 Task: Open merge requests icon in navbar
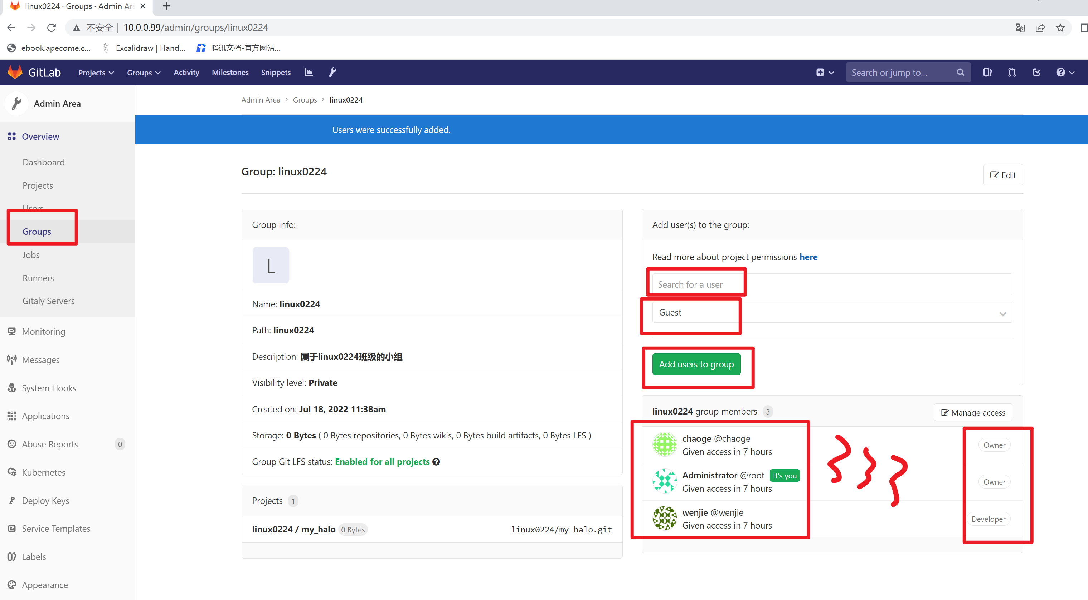coord(1011,72)
